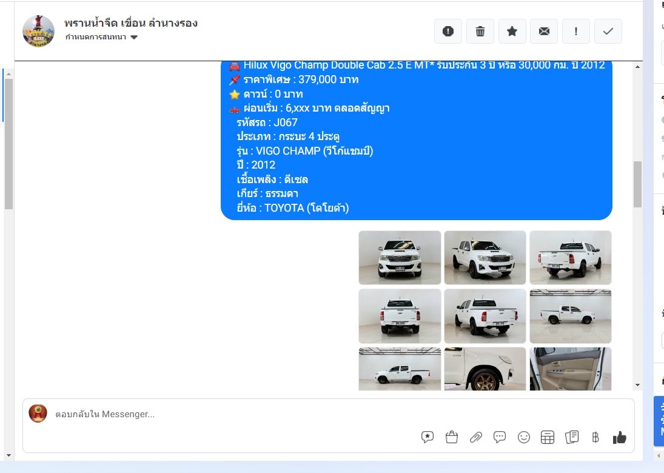The width and height of the screenshot is (664, 473).
Task: Mark conversation as spam with exclamation-circle icon
Action: point(448,32)
